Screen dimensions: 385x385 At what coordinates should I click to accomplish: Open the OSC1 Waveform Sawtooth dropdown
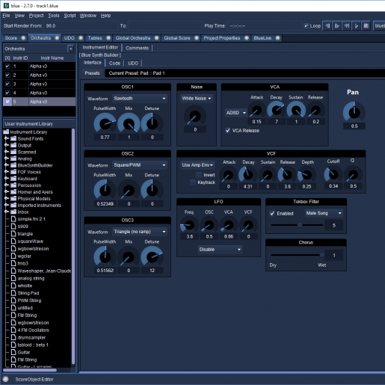139,99
